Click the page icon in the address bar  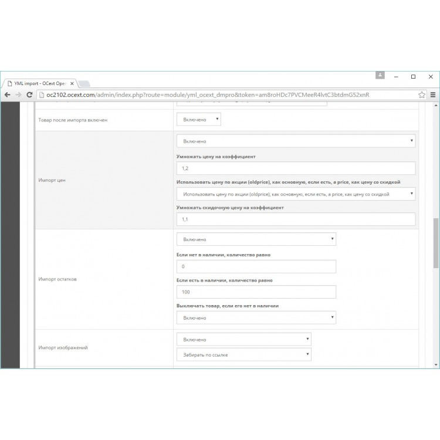pyautogui.click(x=42, y=95)
